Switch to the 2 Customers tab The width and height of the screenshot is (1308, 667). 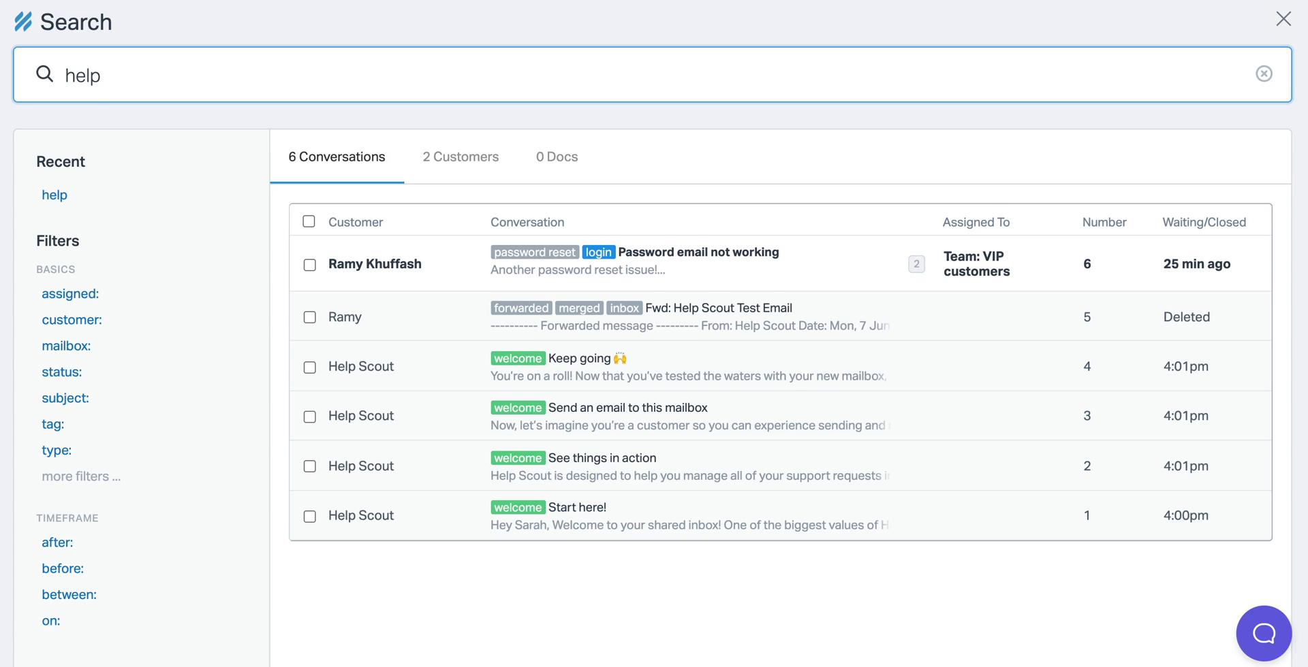[x=461, y=157]
